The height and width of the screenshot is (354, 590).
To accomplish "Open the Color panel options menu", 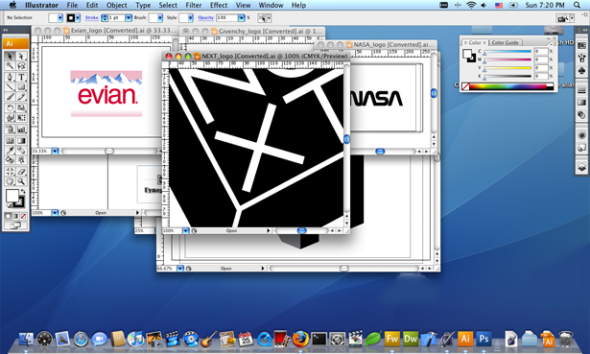I will click(x=552, y=43).
